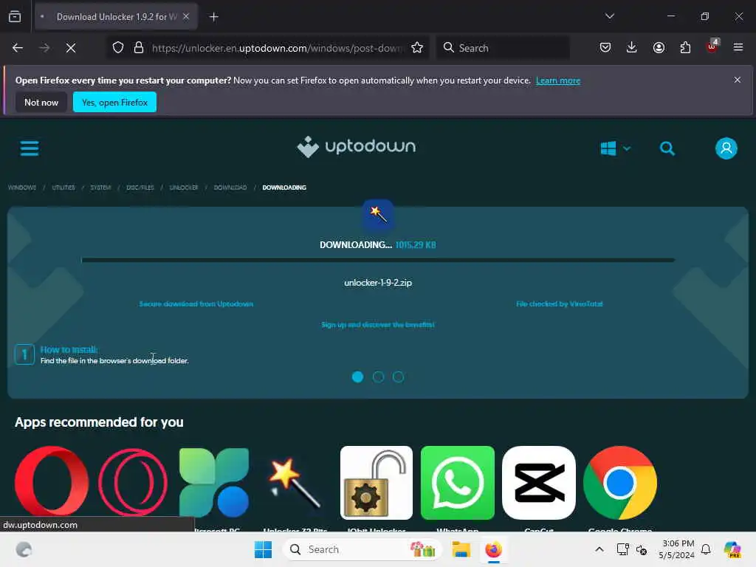
Task: Open the Microsoft PC Manager app
Action: (x=213, y=481)
